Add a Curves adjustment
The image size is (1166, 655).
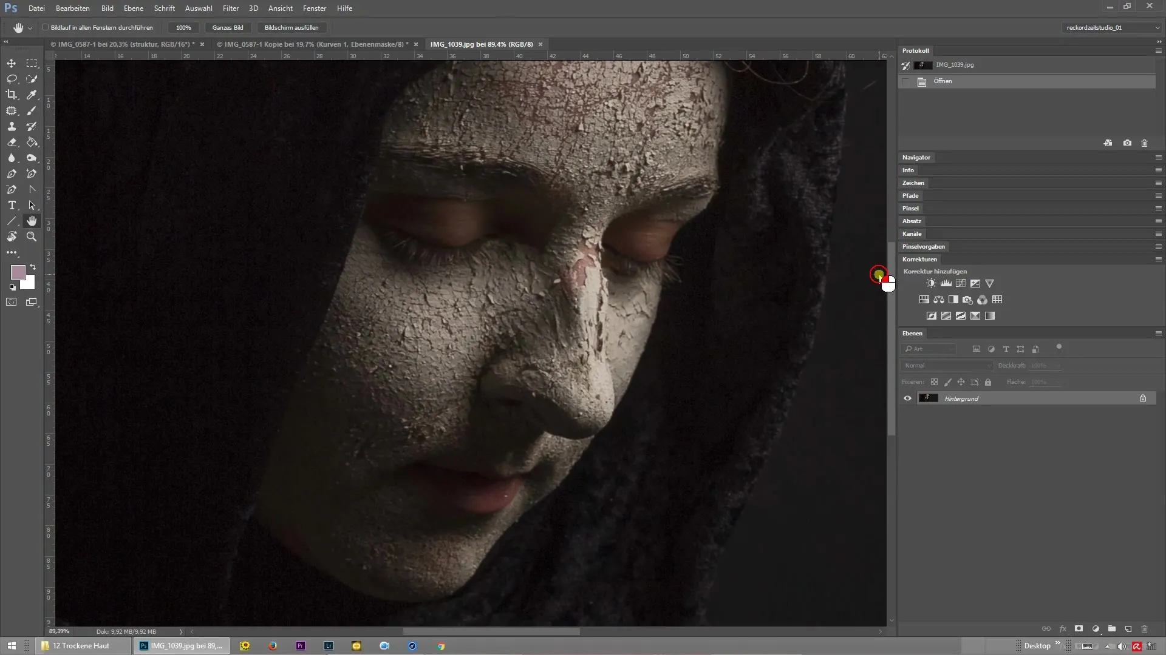pyautogui.click(x=960, y=283)
